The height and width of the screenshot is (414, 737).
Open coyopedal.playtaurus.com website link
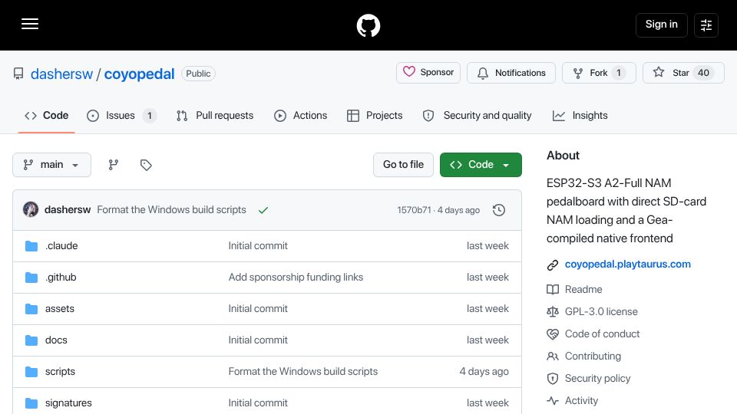(x=627, y=264)
